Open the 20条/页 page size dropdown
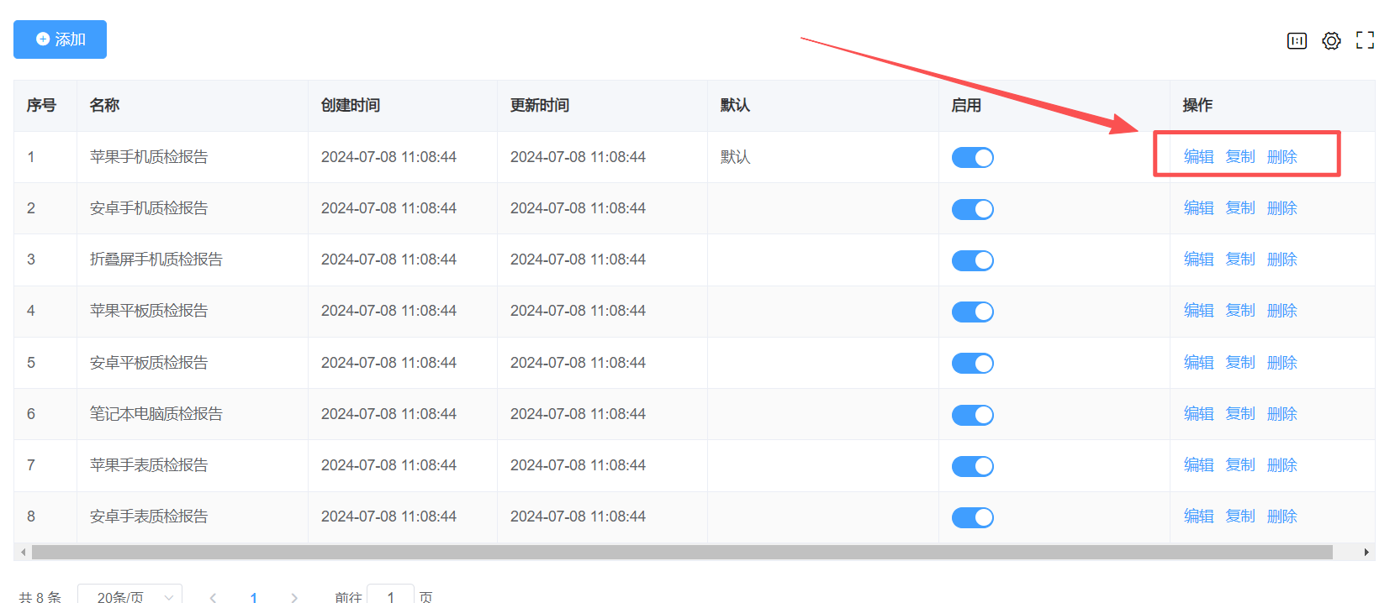The image size is (1395, 603). pos(129,596)
